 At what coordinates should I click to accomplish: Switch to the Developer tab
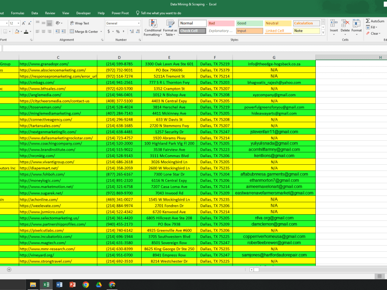[x=84, y=13]
